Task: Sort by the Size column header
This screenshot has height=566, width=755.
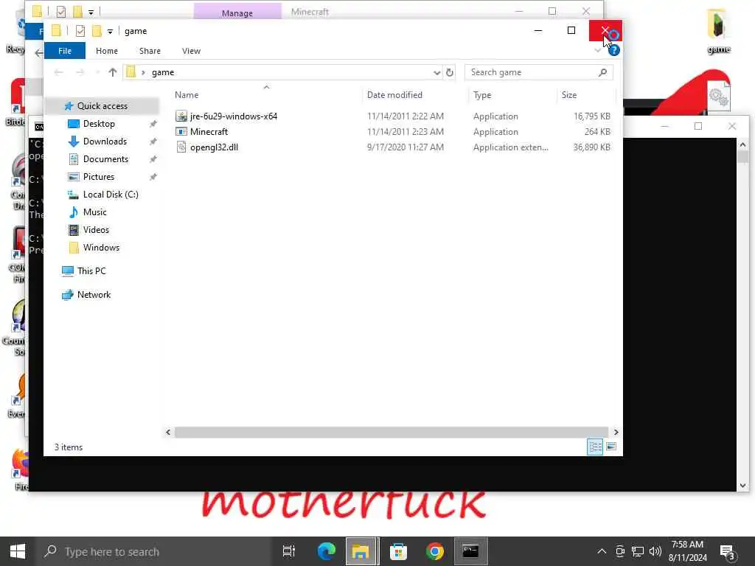Action: 569,95
